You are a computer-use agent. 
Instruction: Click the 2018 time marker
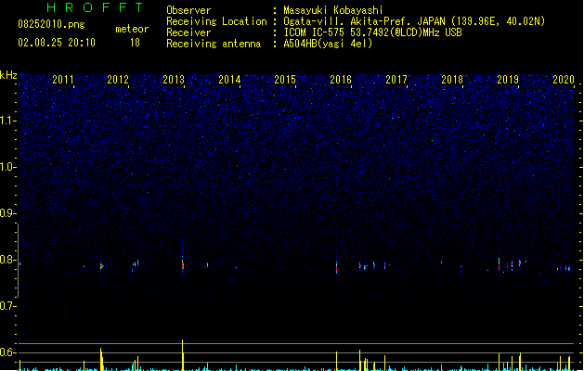coord(452,80)
